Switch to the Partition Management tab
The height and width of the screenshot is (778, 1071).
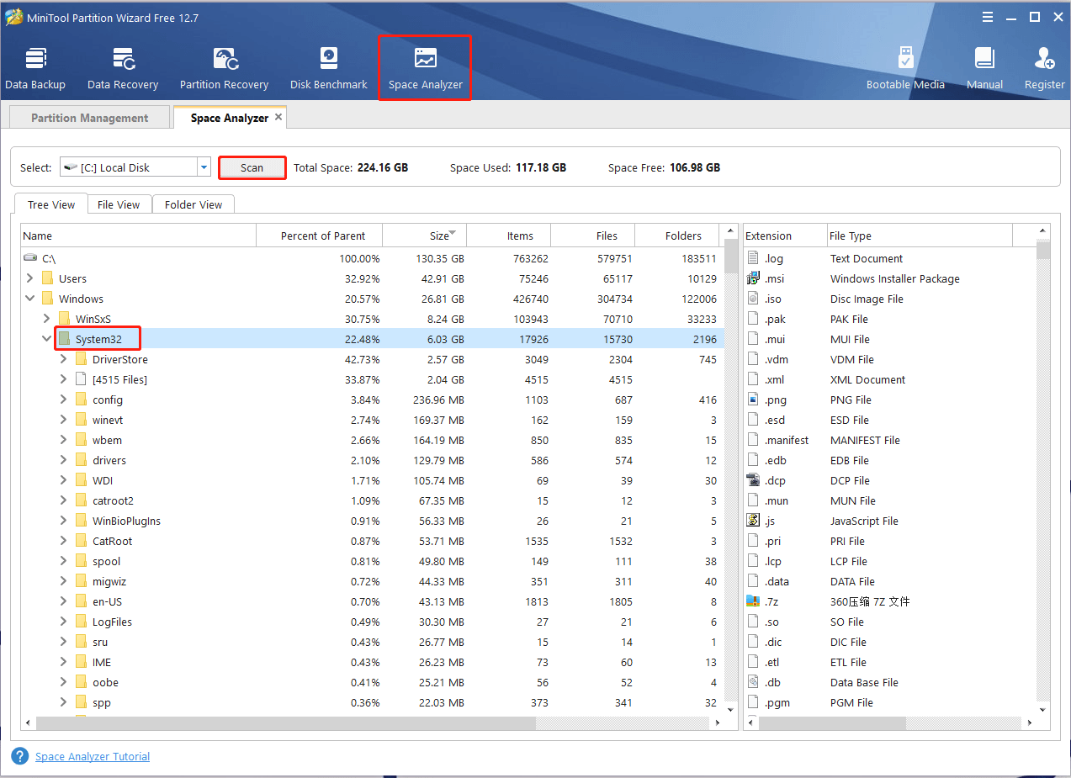(89, 118)
